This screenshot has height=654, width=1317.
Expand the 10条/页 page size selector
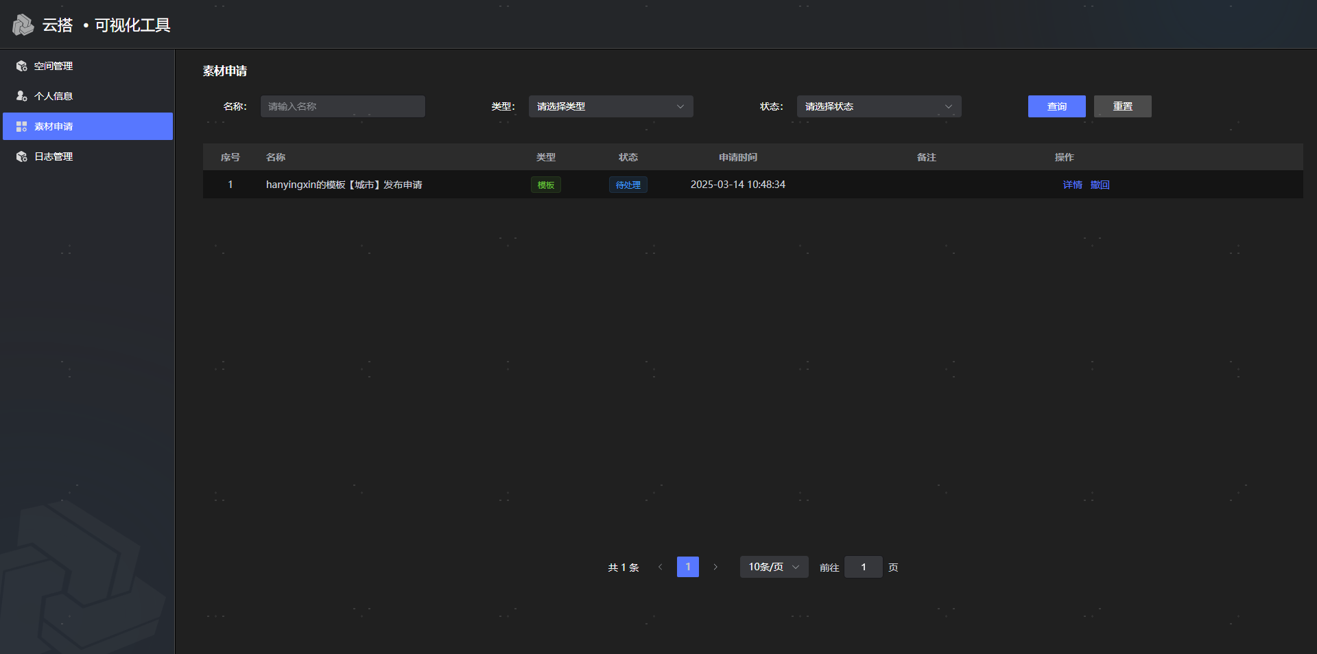click(773, 567)
